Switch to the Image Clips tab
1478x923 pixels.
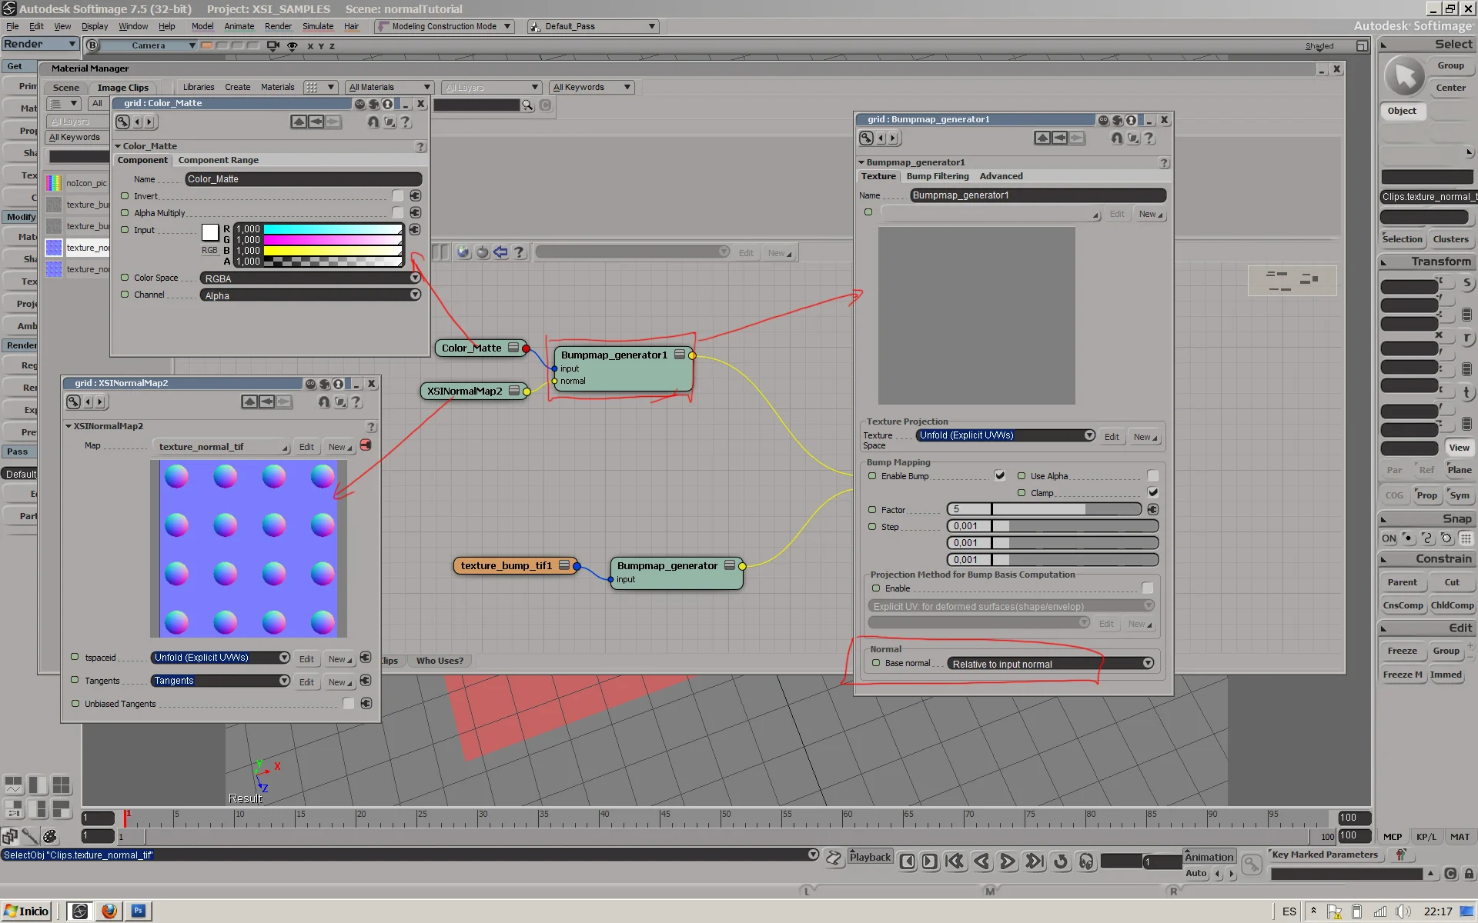(x=123, y=88)
